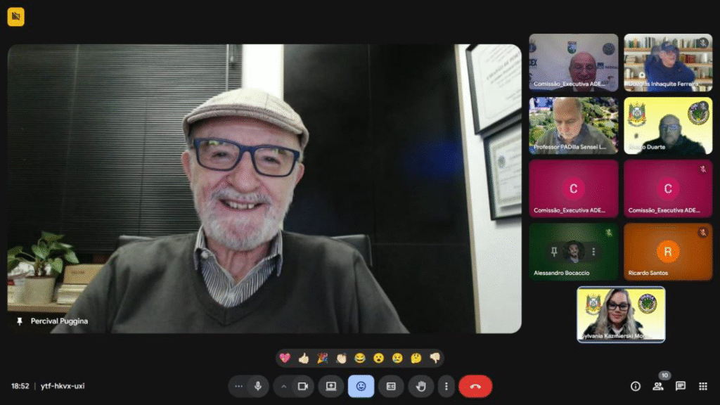Open more options vertical dots menu

coord(446,386)
